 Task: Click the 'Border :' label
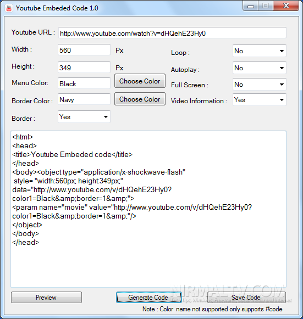click(x=23, y=119)
